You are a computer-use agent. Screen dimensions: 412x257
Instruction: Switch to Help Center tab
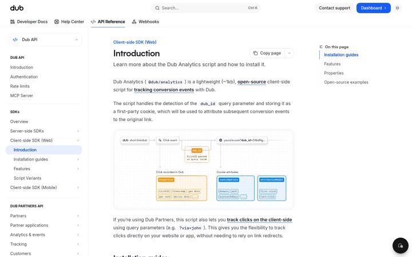click(69, 22)
